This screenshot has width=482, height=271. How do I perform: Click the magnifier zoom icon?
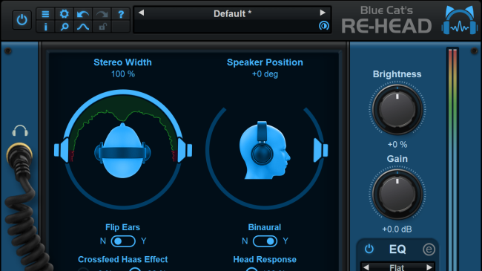[65, 27]
